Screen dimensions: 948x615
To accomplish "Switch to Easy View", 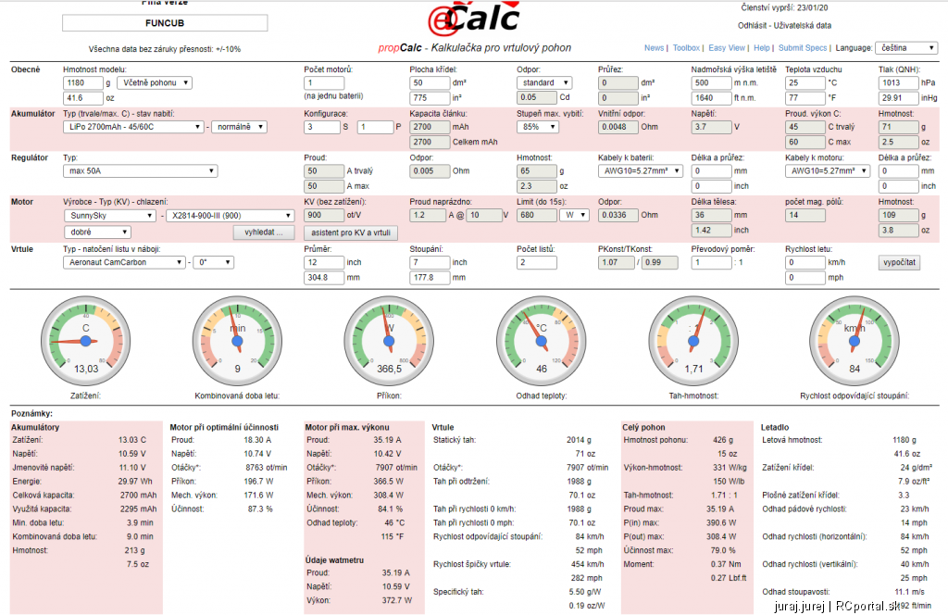I will pos(727,48).
